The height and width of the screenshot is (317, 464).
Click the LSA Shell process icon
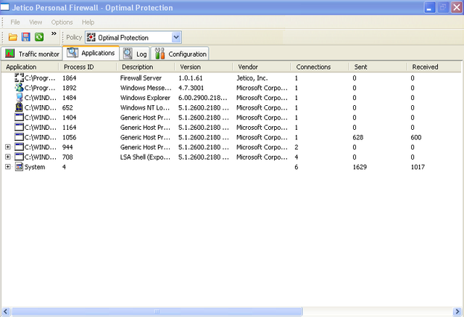(20, 157)
